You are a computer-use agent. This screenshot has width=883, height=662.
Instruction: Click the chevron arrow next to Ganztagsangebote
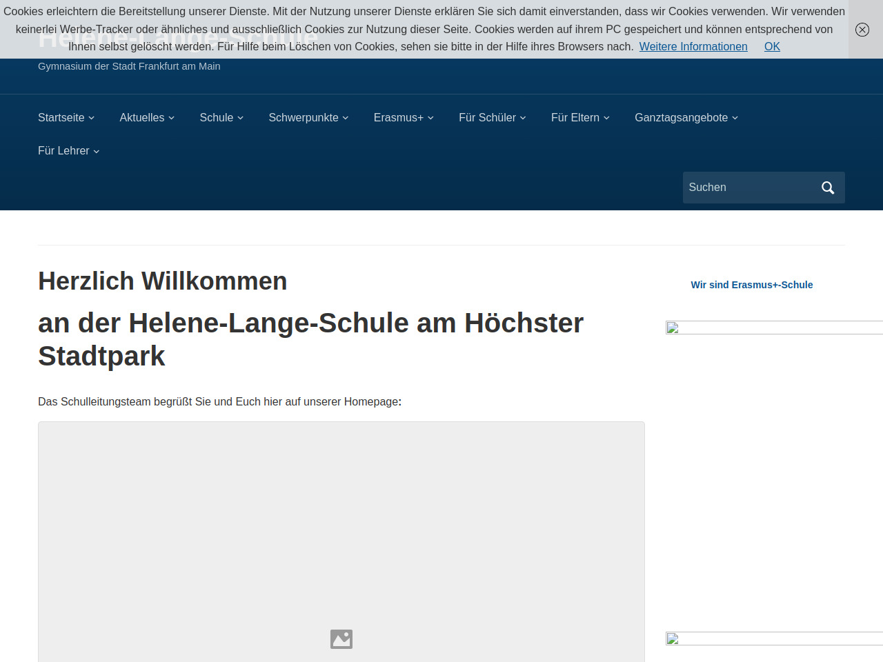[735, 118]
